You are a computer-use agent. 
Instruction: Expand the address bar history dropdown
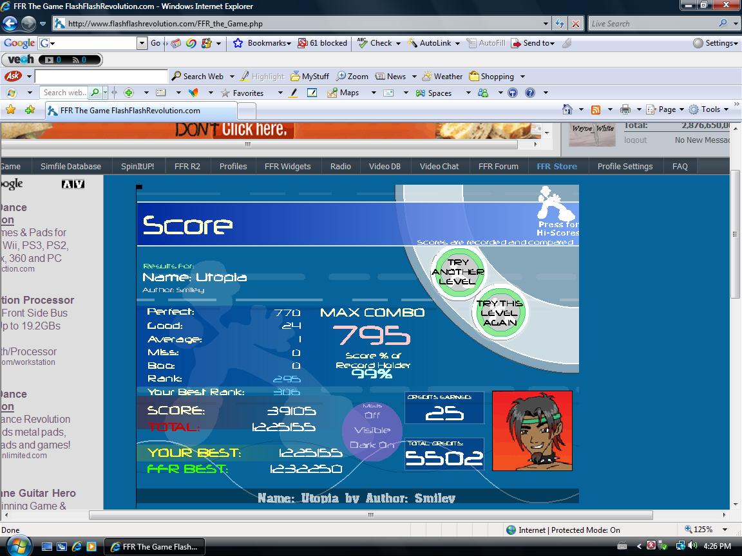pyautogui.click(x=546, y=24)
